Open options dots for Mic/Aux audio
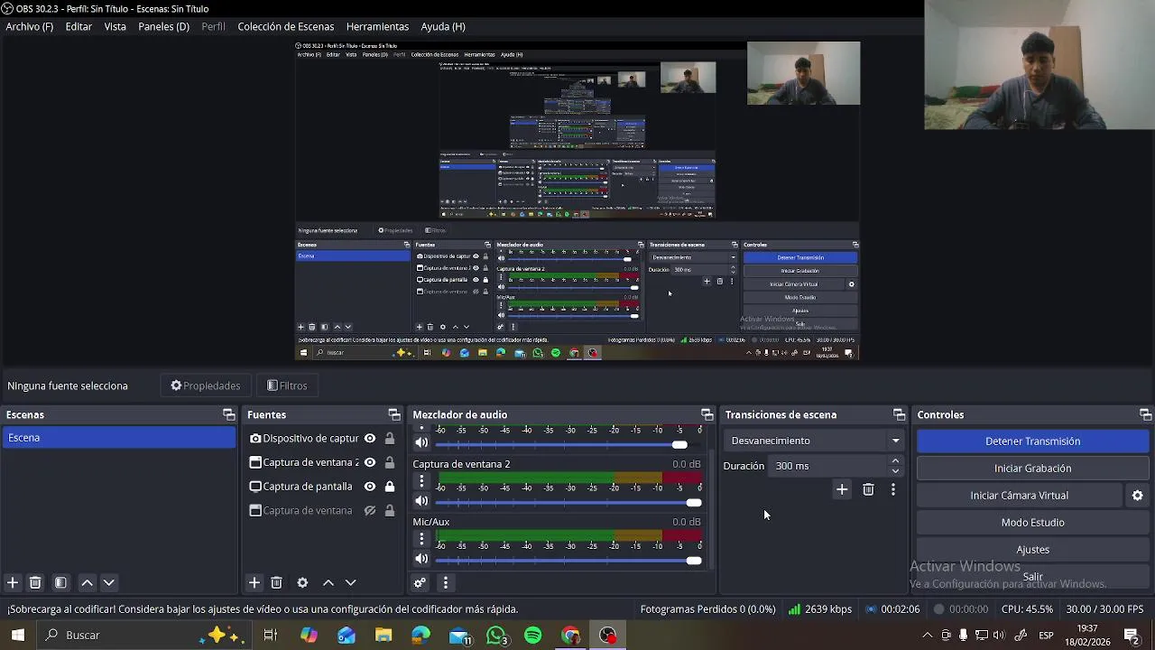 click(x=421, y=539)
